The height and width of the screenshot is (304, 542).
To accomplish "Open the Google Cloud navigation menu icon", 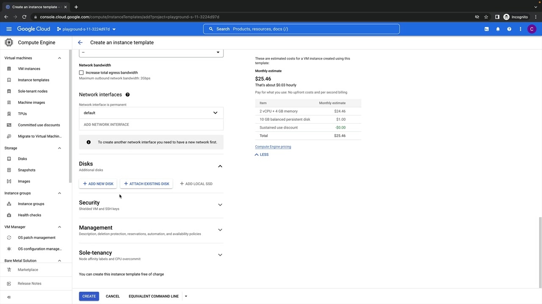I will 9,29.
